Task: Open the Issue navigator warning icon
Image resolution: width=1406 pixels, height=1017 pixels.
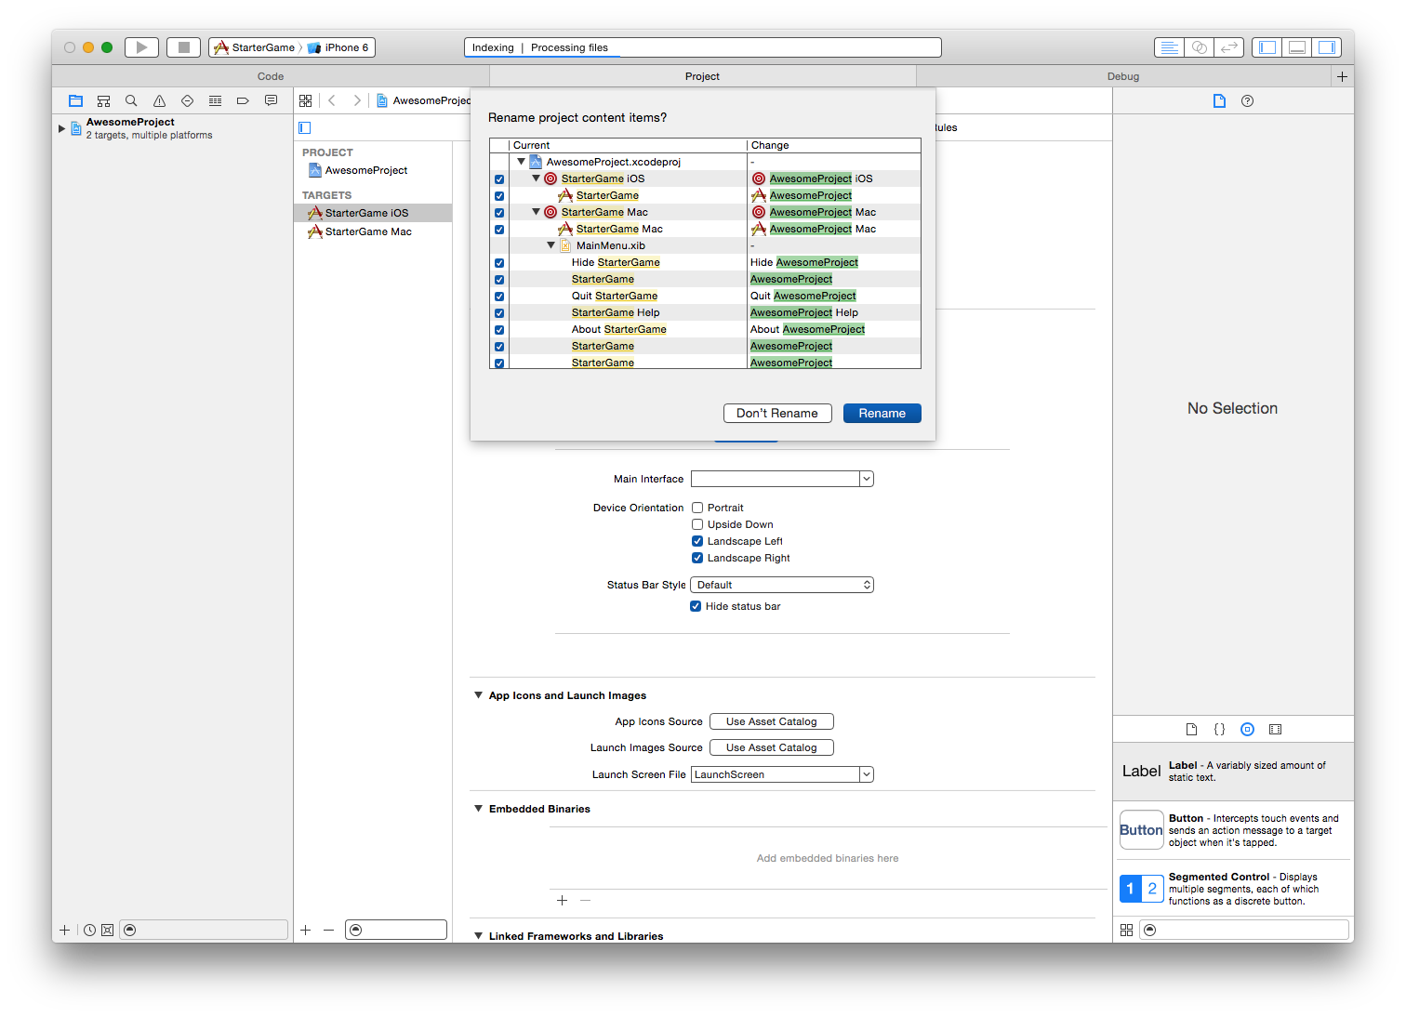Action: click(159, 100)
